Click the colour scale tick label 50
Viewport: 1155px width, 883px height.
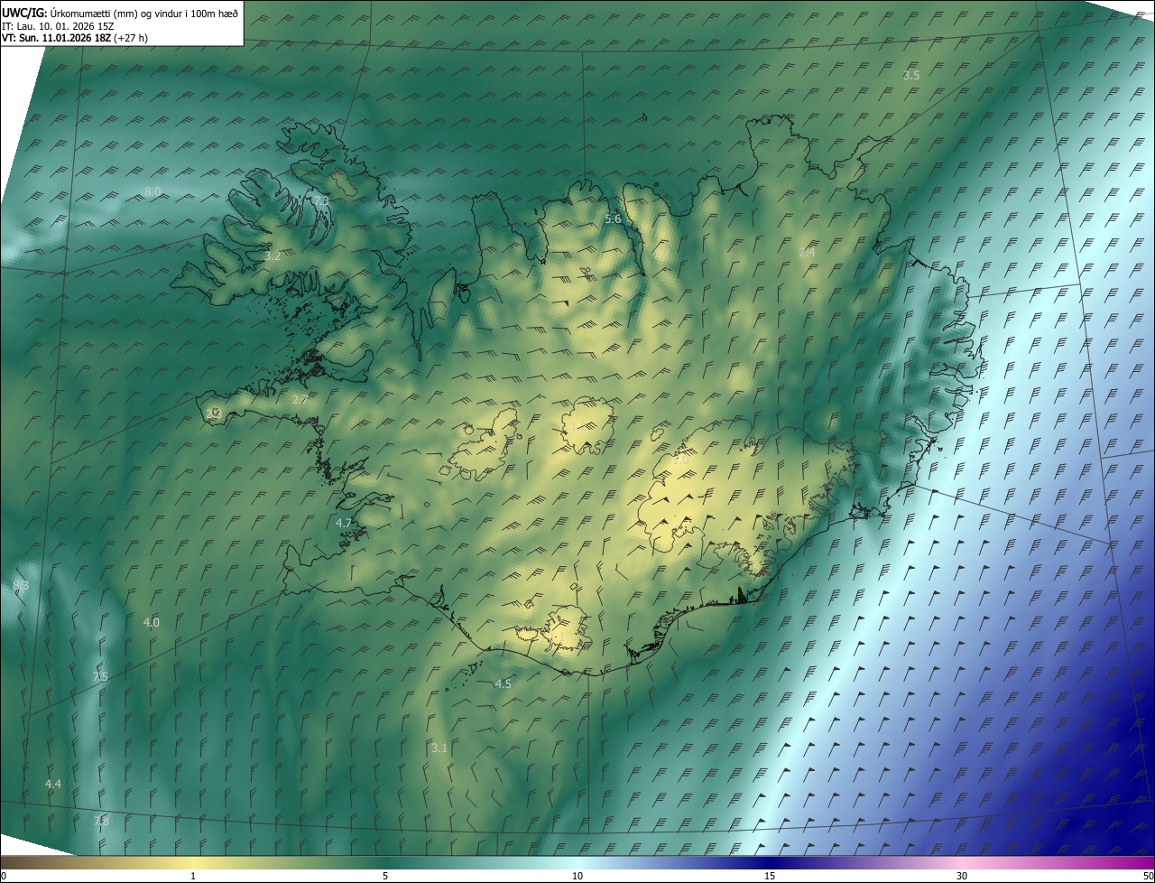[1148, 877]
